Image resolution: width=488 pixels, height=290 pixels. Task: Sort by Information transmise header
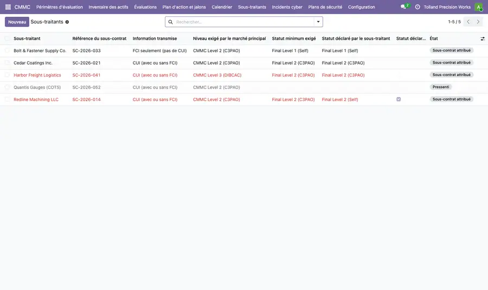(x=155, y=39)
